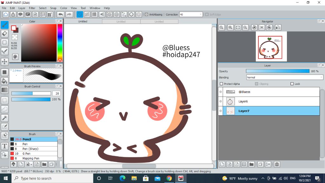325x183 pixels.
Task: Select the Text tool
Action: pos(4,146)
